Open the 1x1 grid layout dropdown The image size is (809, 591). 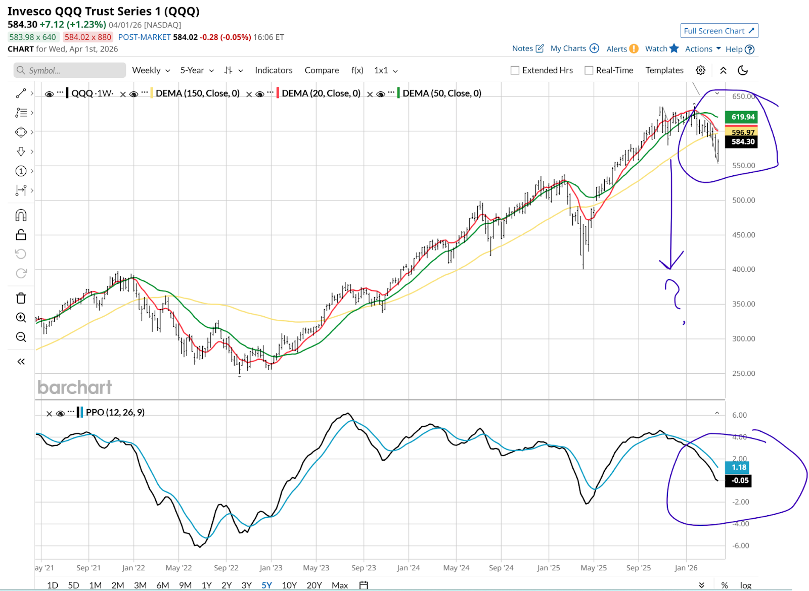(x=386, y=70)
